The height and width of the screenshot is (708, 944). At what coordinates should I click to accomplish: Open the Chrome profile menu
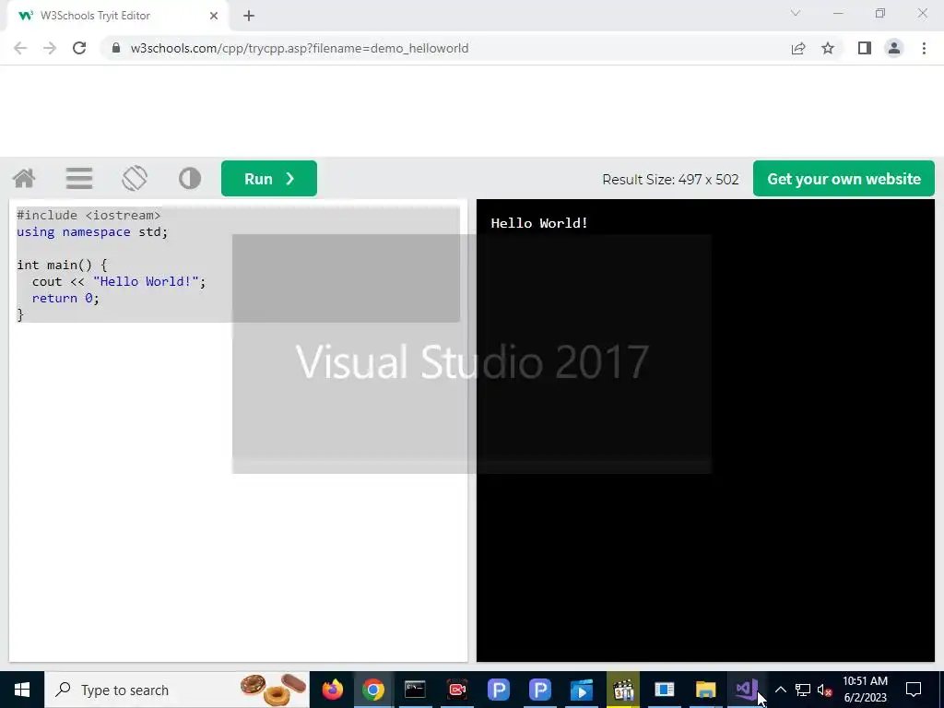pos(894,48)
